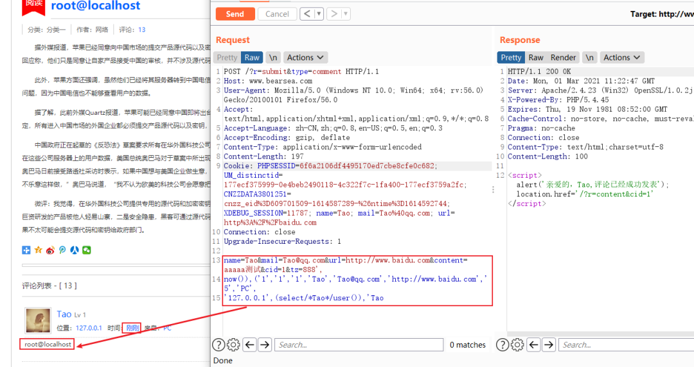This screenshot has width=694, height=367.
Task: Open history dropdown beside back arrow
Action: click(x=319, y=13)
